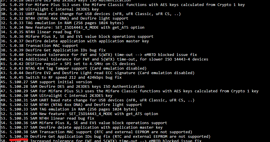The height and width of the screenshot is (142, 270).
Task: Select line 5.0.44 Desfire EV2 ECC signature
Action: (97, 73)
